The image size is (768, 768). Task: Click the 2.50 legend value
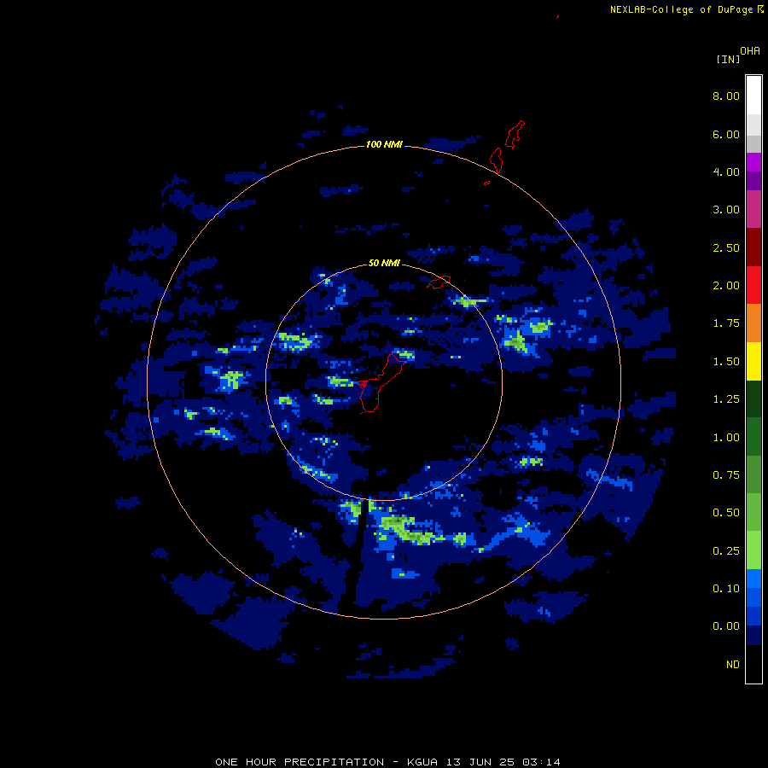pyautogui.click(x=726, y=247)
